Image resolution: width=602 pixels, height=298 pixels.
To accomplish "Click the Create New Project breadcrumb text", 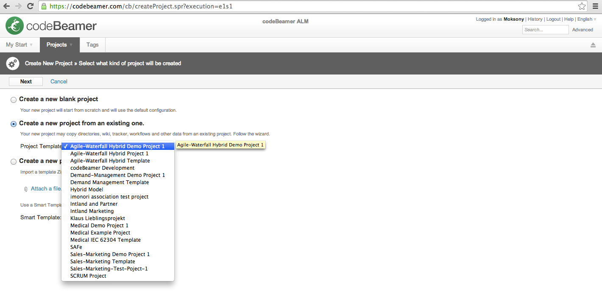I will [x=49, y=63].
